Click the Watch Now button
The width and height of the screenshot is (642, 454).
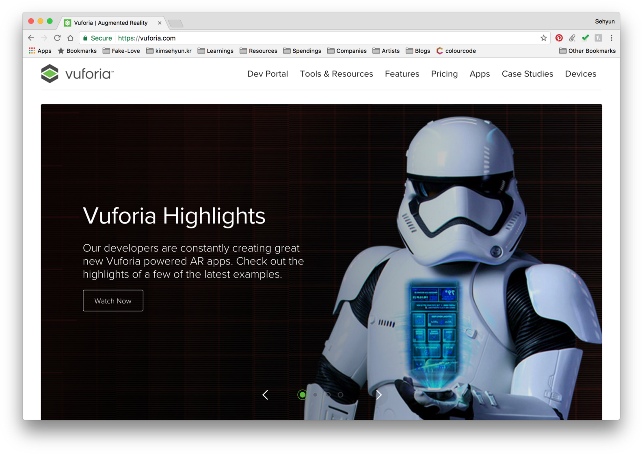(113, 301)
